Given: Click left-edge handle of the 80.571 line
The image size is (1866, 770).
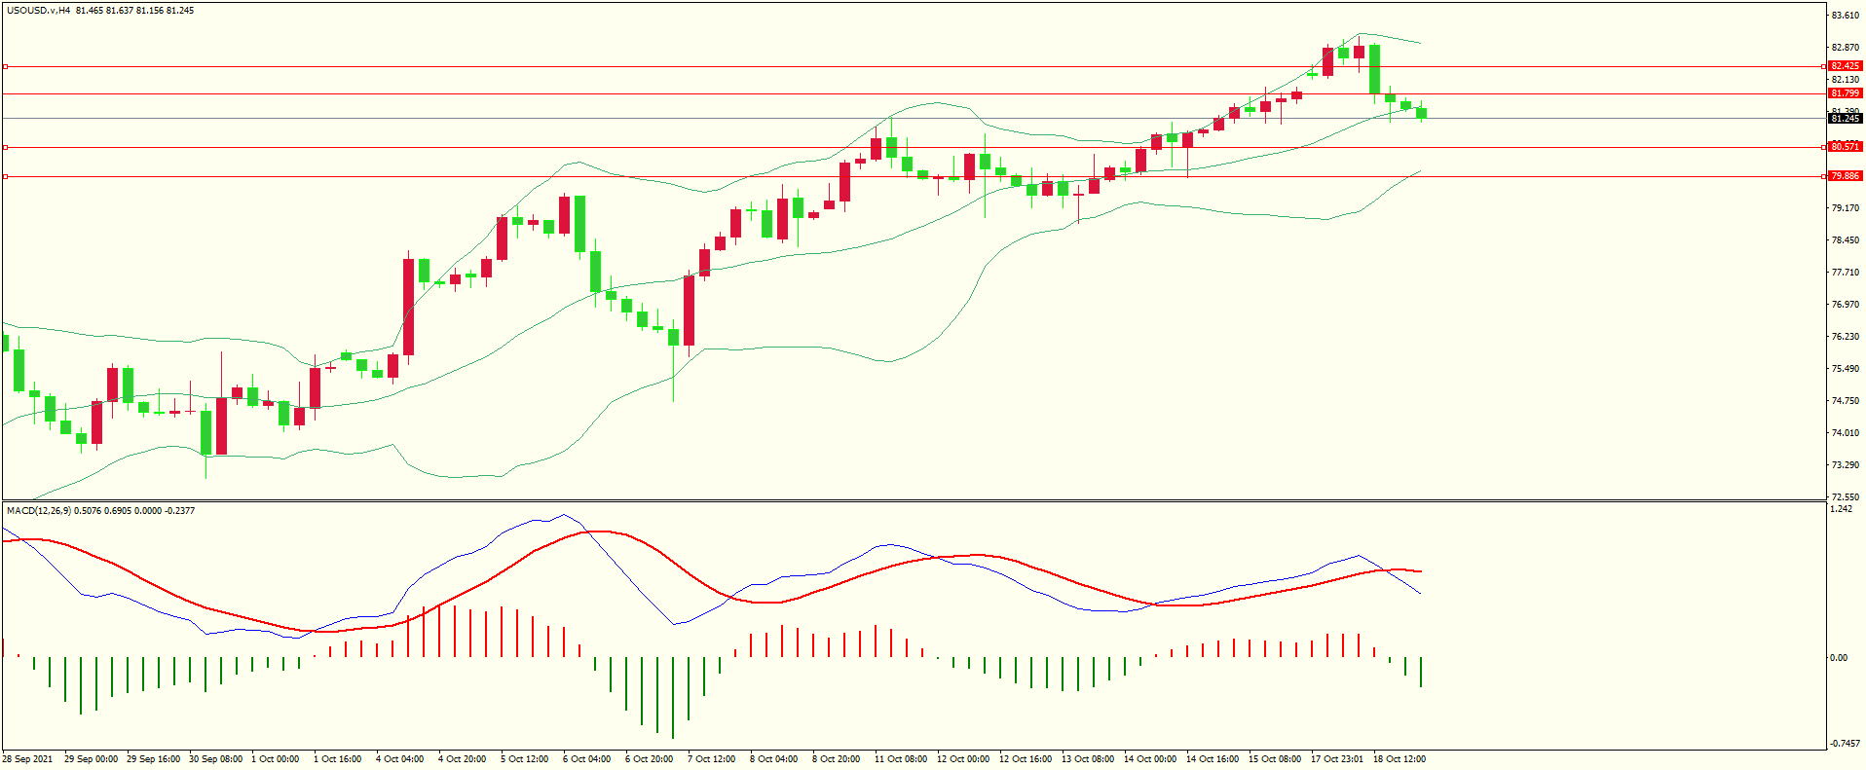Looking at the screenshot, I should pos(6,148).
